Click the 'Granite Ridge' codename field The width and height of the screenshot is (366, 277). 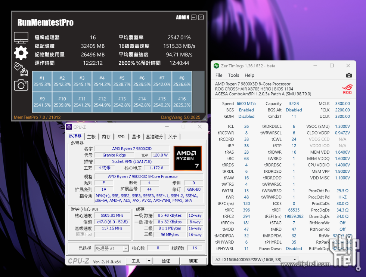114,155
